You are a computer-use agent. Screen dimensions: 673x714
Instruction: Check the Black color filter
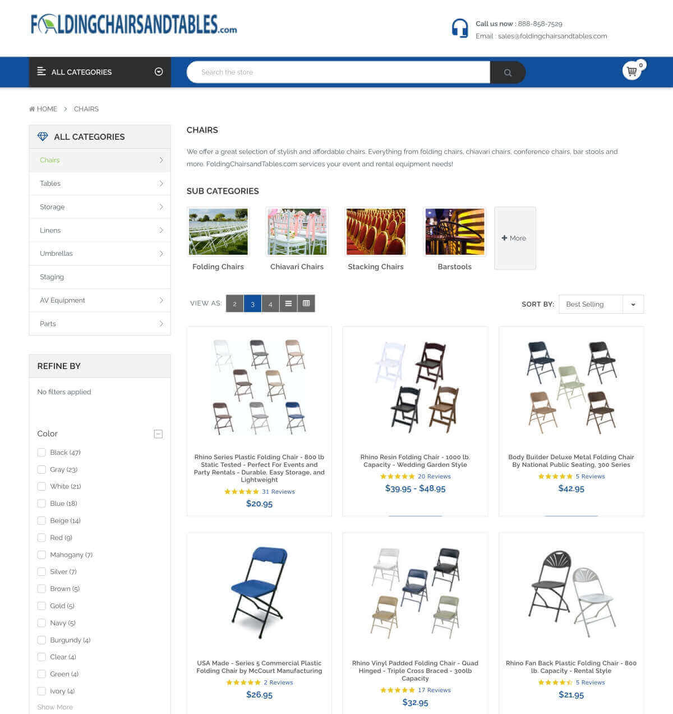pyautogui.click(x=42, y=452)
